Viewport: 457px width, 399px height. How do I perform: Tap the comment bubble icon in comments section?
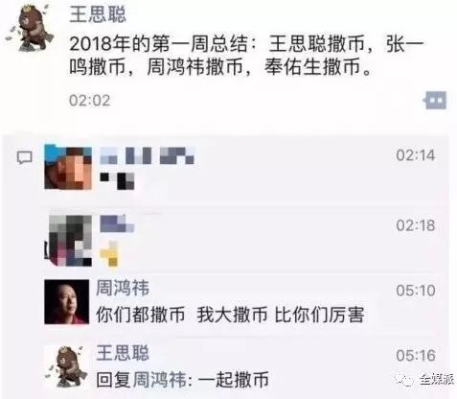click(x=25, y=157)
